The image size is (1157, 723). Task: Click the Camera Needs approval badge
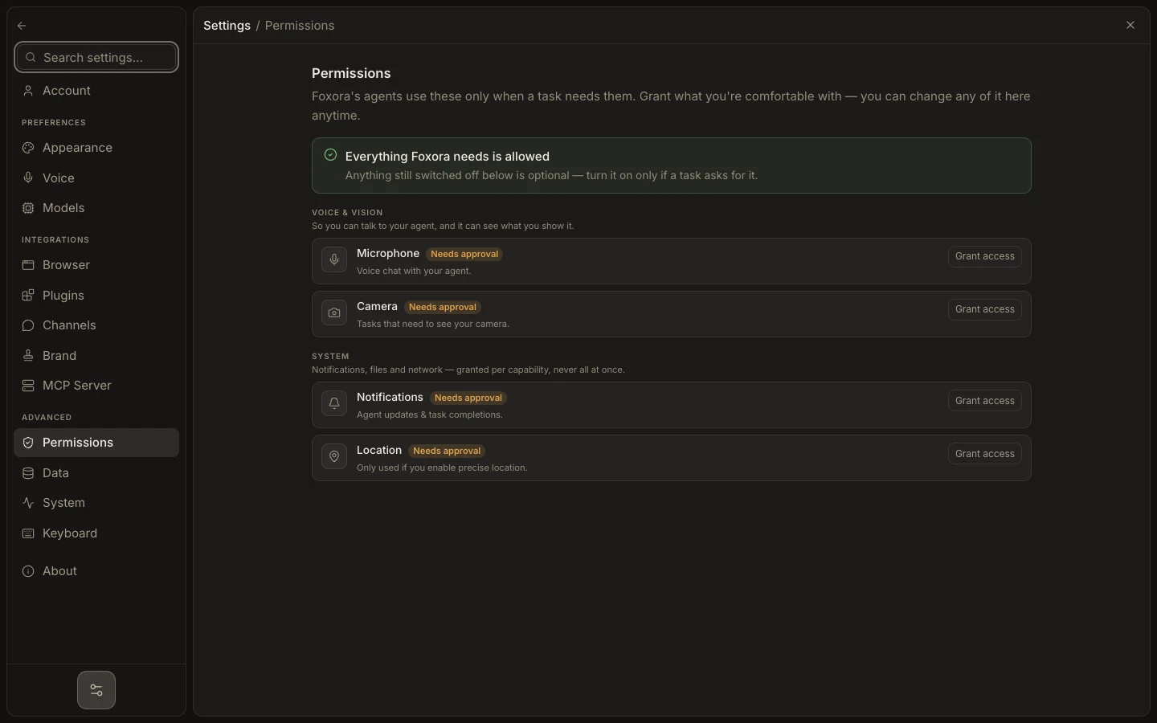coord(443,308)
